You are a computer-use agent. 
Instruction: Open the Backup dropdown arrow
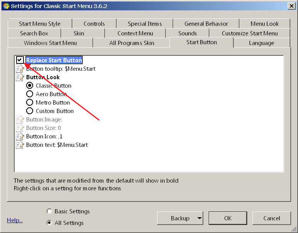point(199,218)
